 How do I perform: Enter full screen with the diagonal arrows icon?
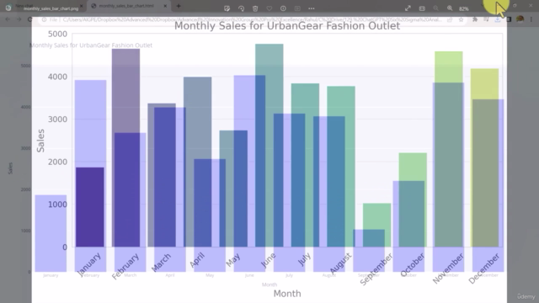coord(408,8)
